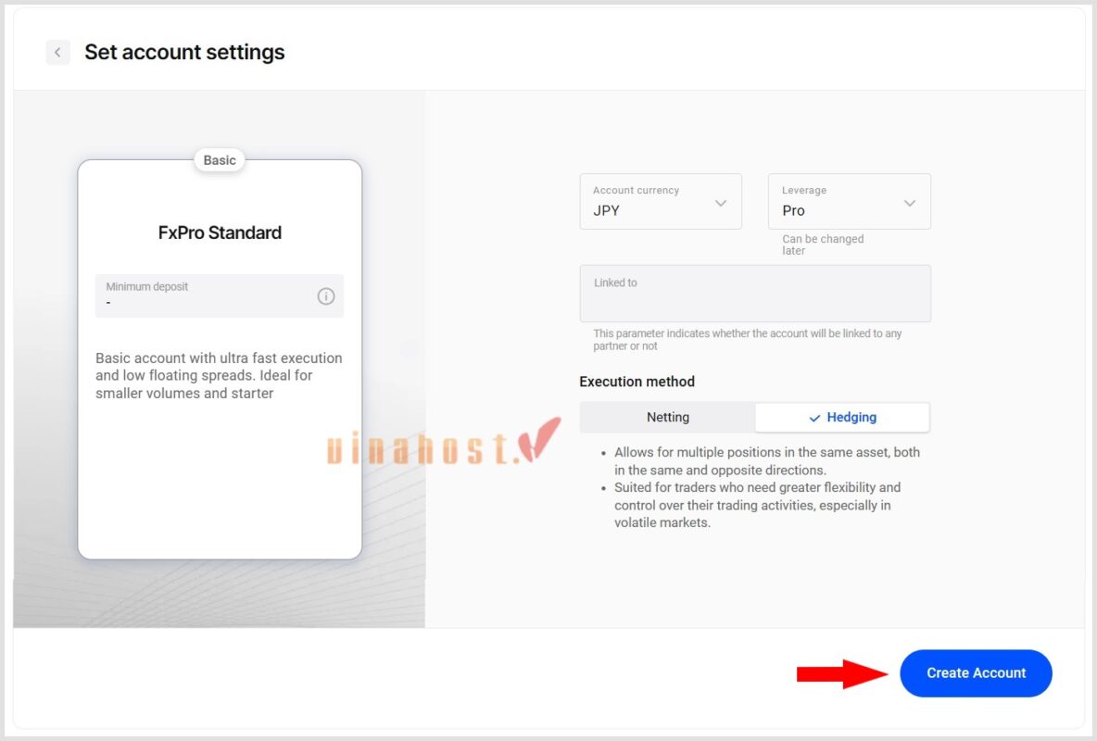
Task: Open the Account currency dropdown showing JPY
Action: point(660,201)
